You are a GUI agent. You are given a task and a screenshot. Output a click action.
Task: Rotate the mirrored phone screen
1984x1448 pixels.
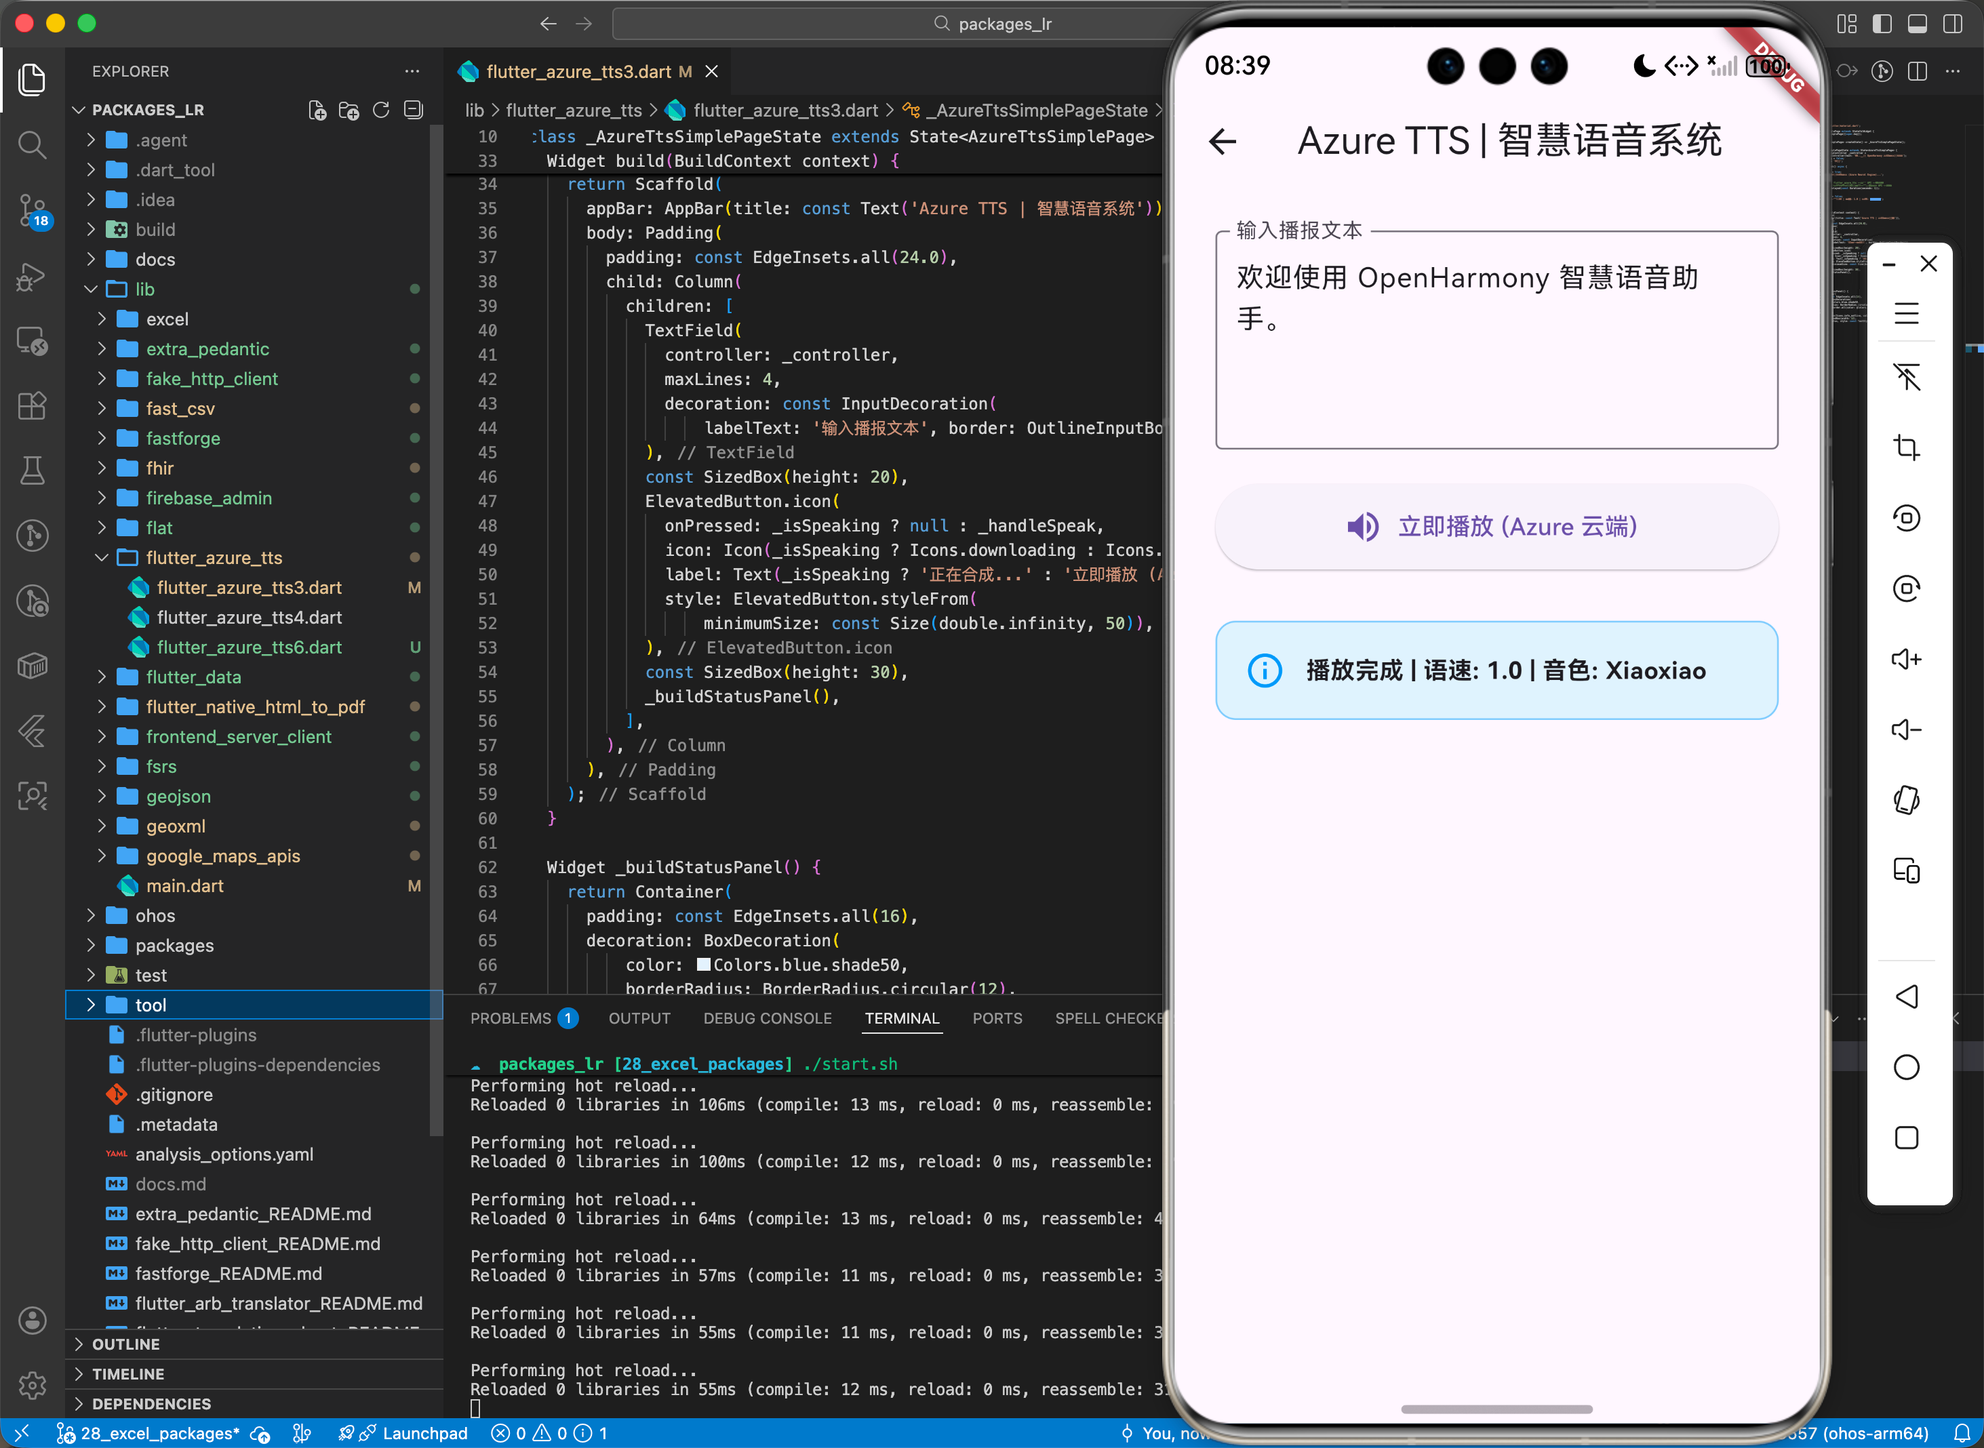pyautogui.click(x=1907, y=799)
